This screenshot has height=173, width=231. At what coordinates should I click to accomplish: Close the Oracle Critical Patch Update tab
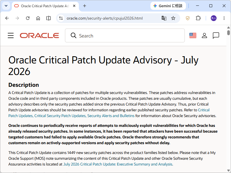click(74, 6)
